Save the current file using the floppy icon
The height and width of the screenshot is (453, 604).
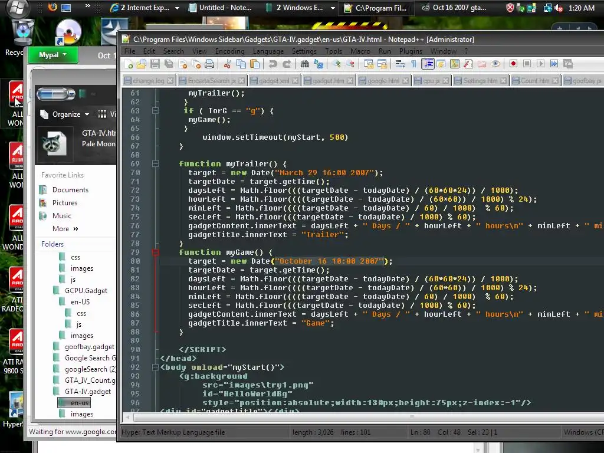(155, 64)
